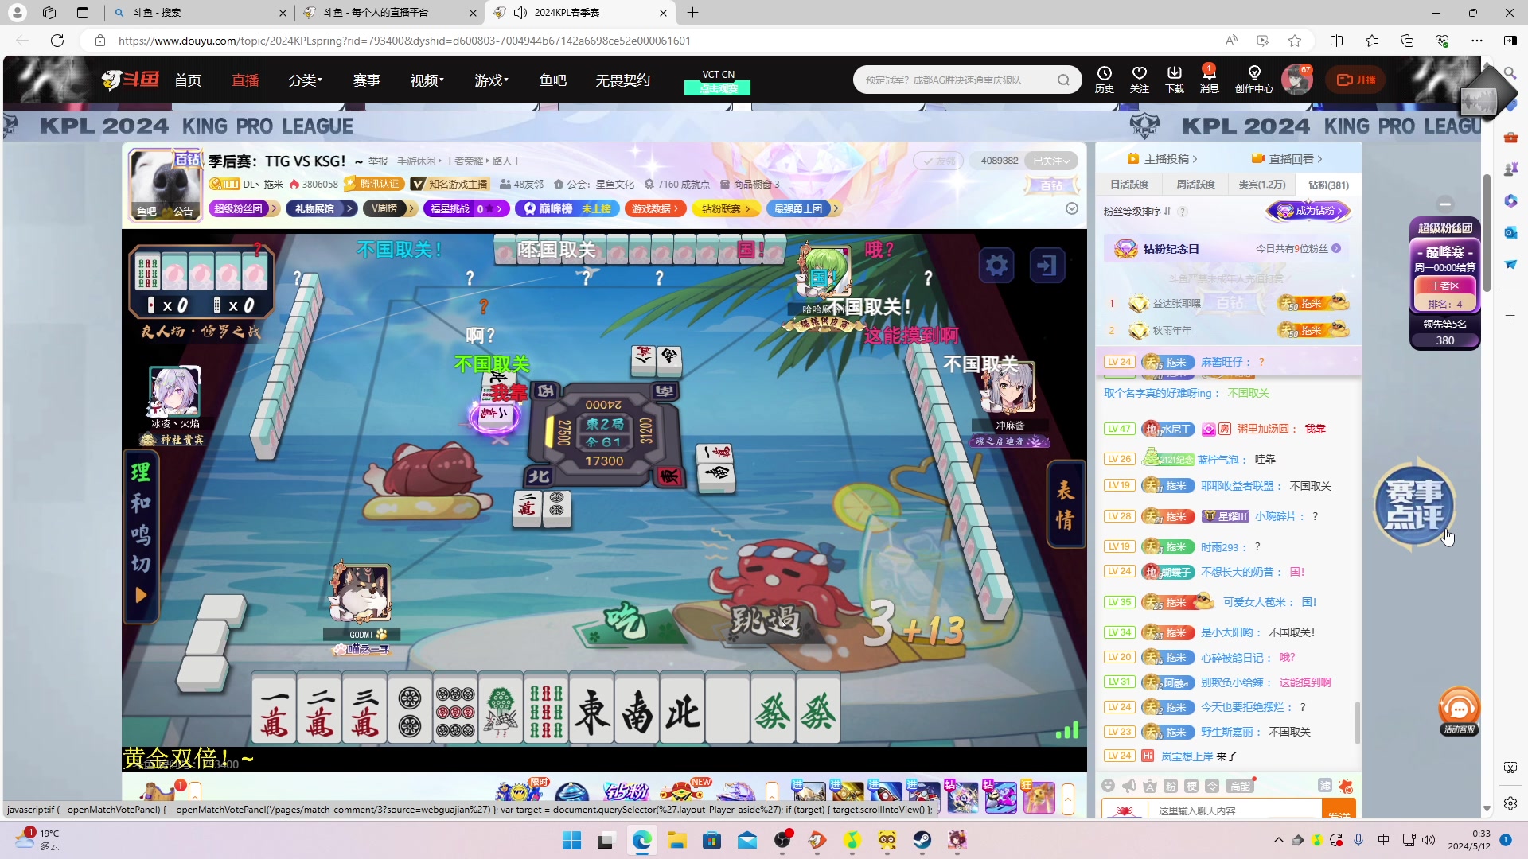Open the user avatar in Douyu header

1296,80
